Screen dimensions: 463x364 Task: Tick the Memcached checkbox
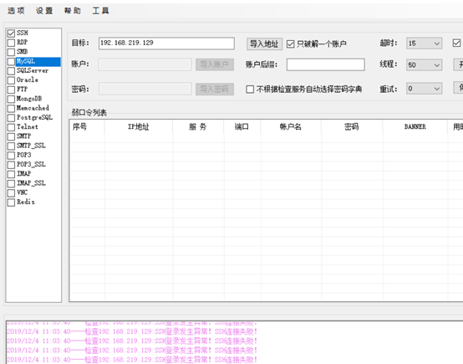click(11, 109)
